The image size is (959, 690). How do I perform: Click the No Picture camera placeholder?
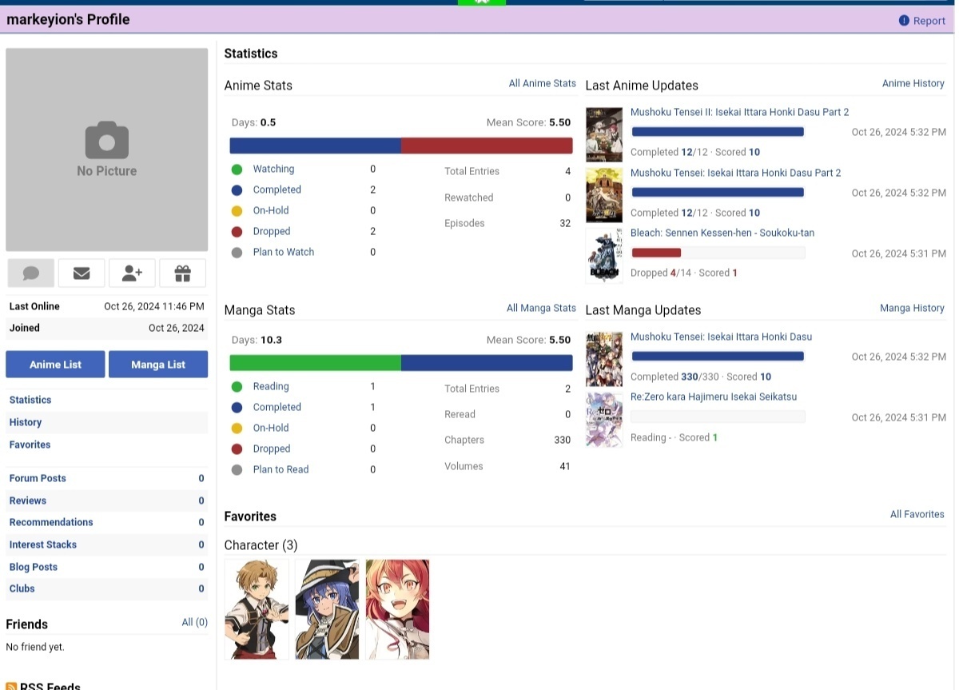(x=106, y=150)
